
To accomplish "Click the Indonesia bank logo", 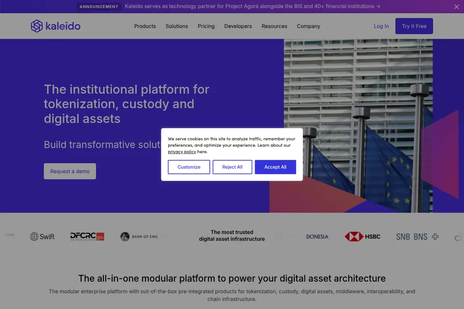I will [317, 237].
